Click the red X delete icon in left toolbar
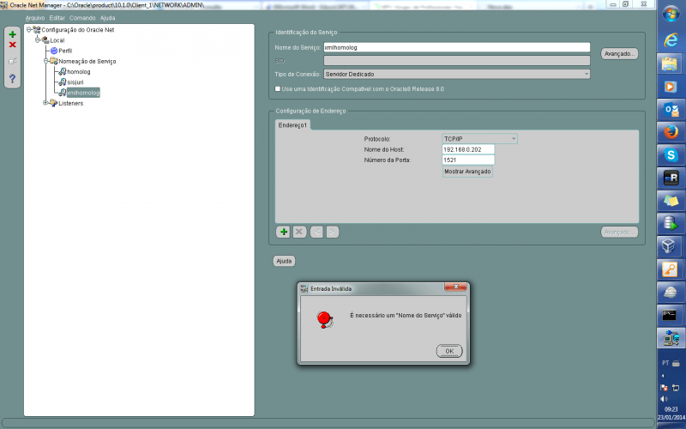The width and height of the screenshot is (686, 429). (x=12, y=45)
